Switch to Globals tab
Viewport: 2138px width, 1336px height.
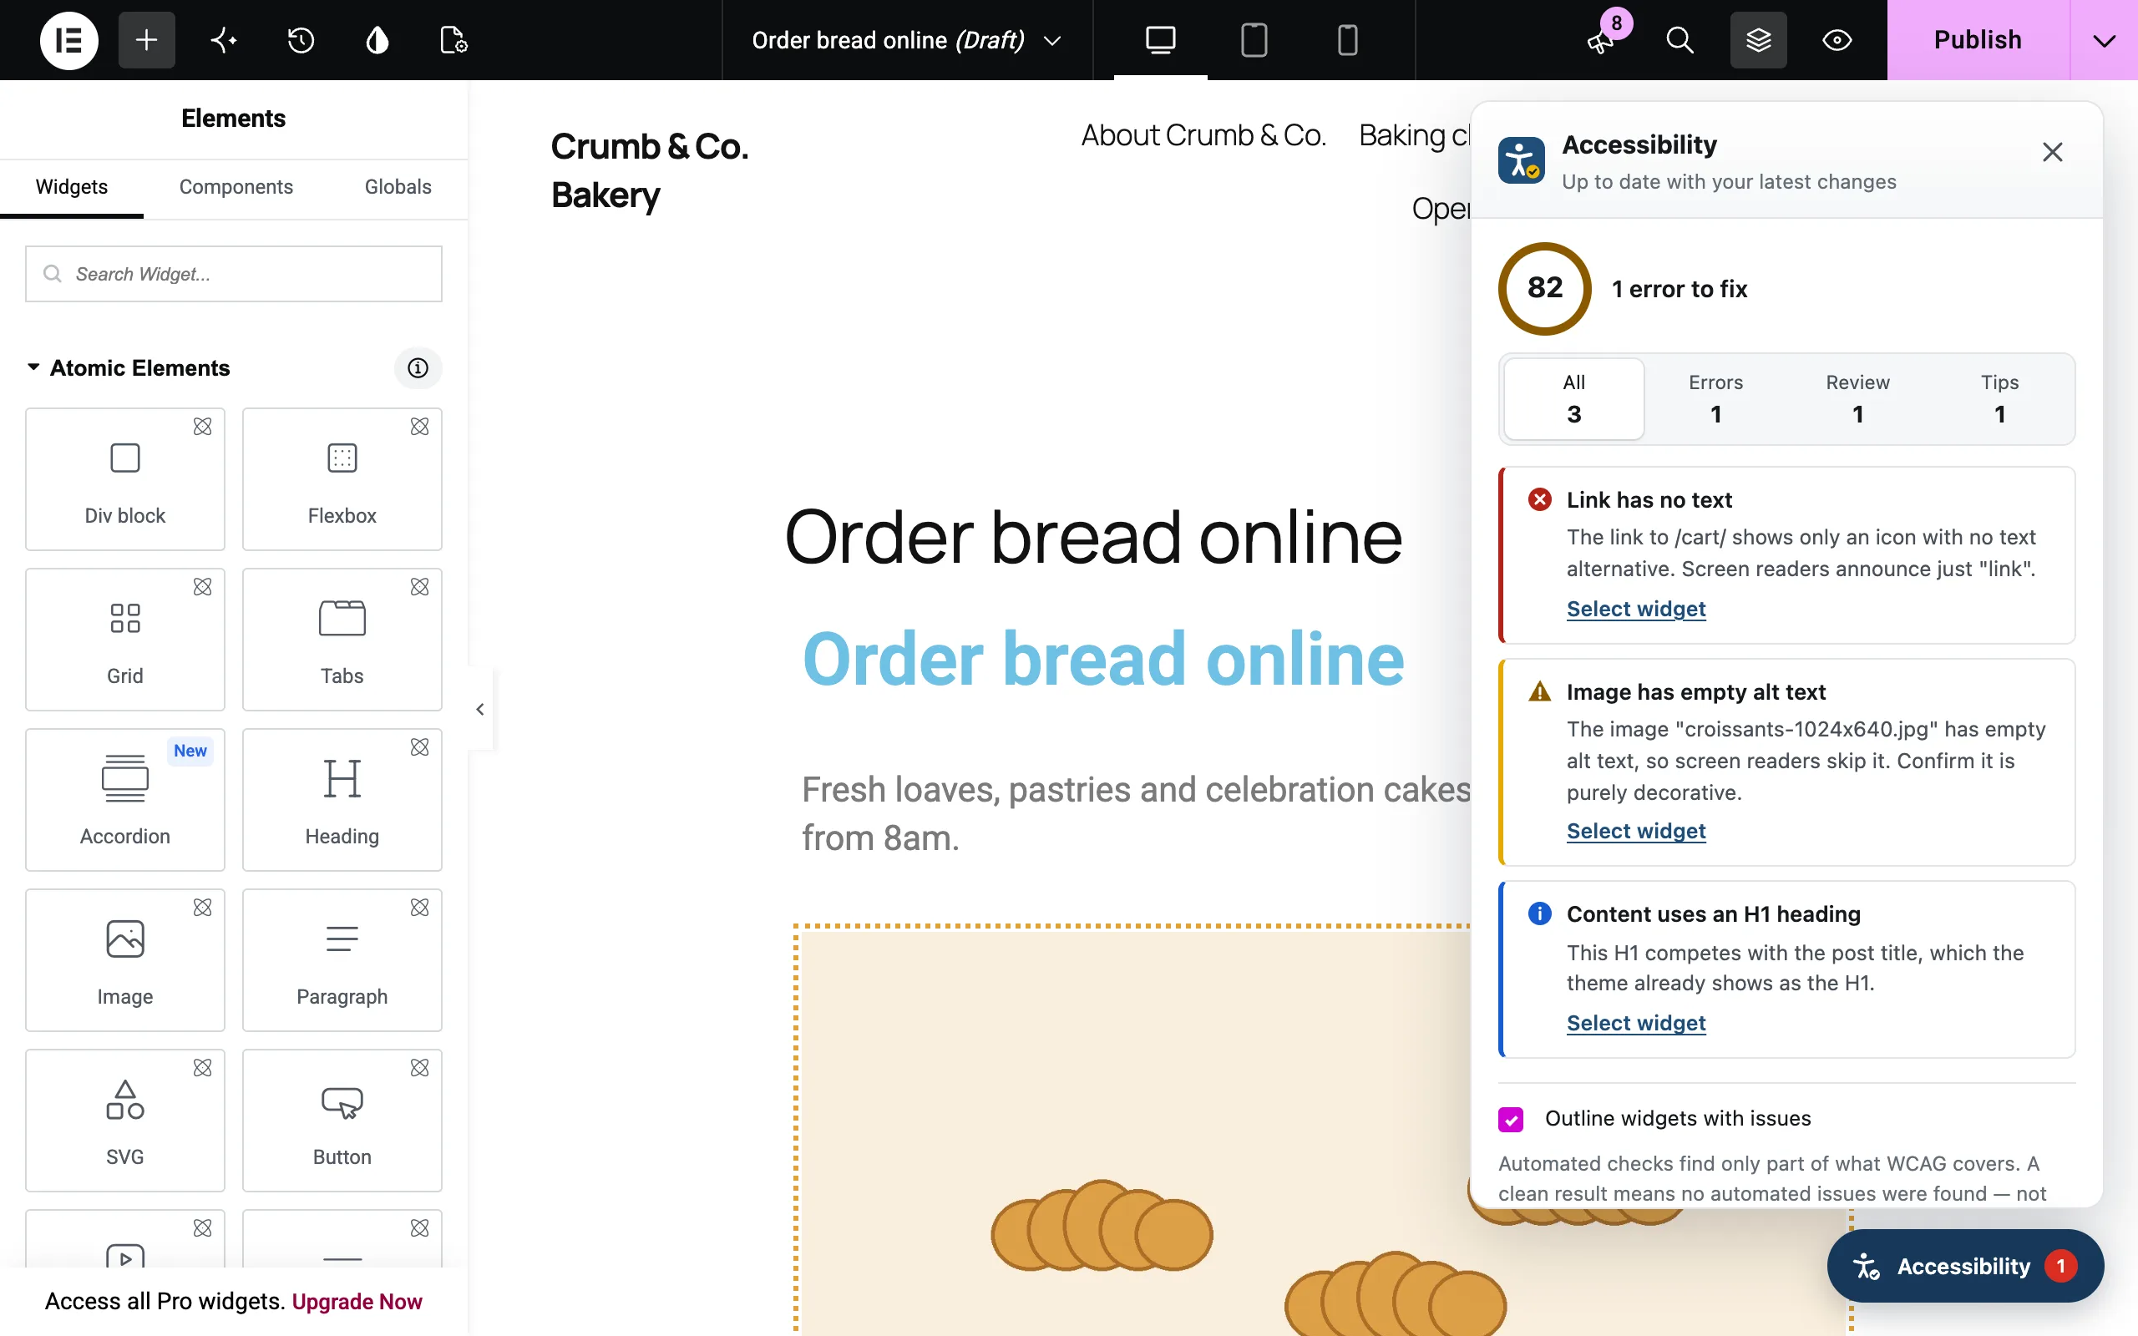click(398, 186)
